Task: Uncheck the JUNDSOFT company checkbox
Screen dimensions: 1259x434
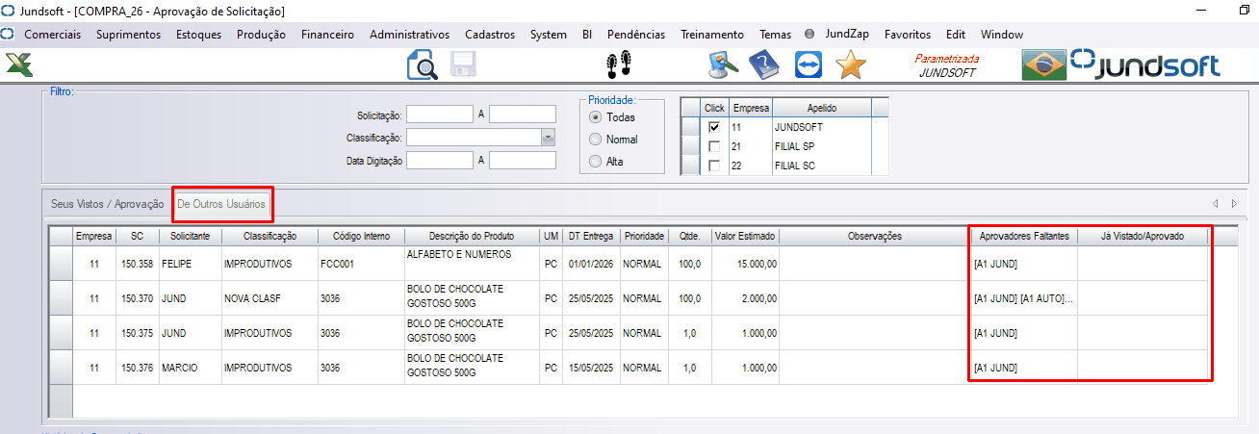Action: pyautogui.click(x=713, y=127)
